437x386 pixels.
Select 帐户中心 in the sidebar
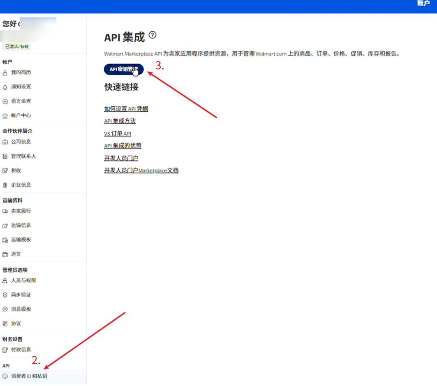click(x=21, y=115)
